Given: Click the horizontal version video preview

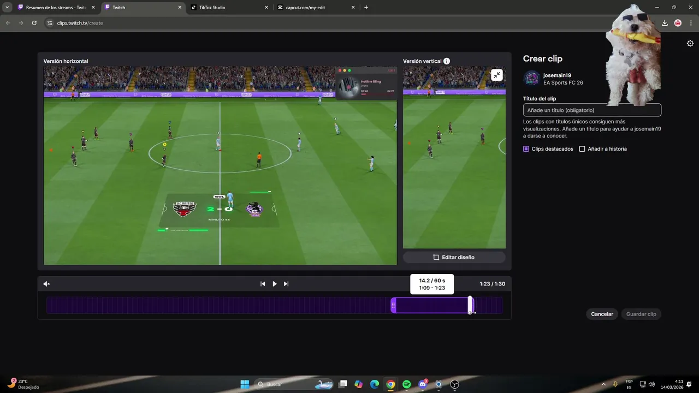Looking at the screenshot, I should (220, 166).
